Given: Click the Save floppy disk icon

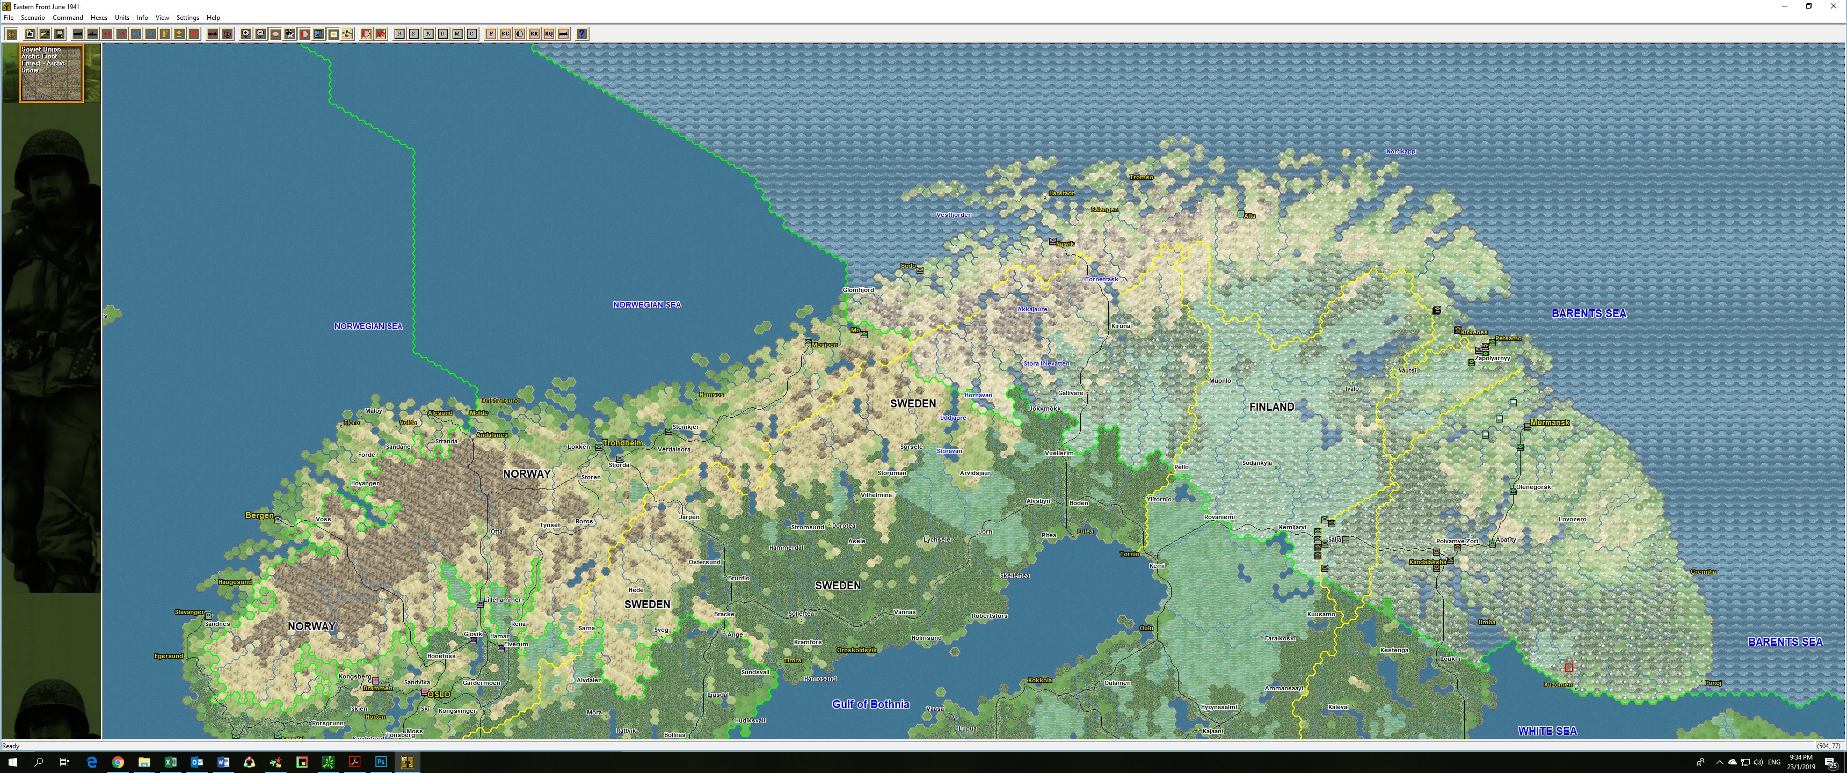Looking at the screenshot, I should [x=60, y=34].
